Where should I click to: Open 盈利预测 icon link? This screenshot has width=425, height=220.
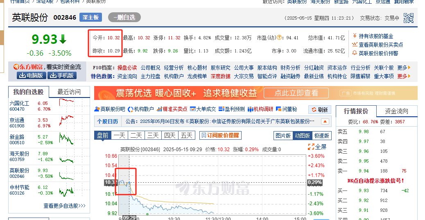click(231, 109)
